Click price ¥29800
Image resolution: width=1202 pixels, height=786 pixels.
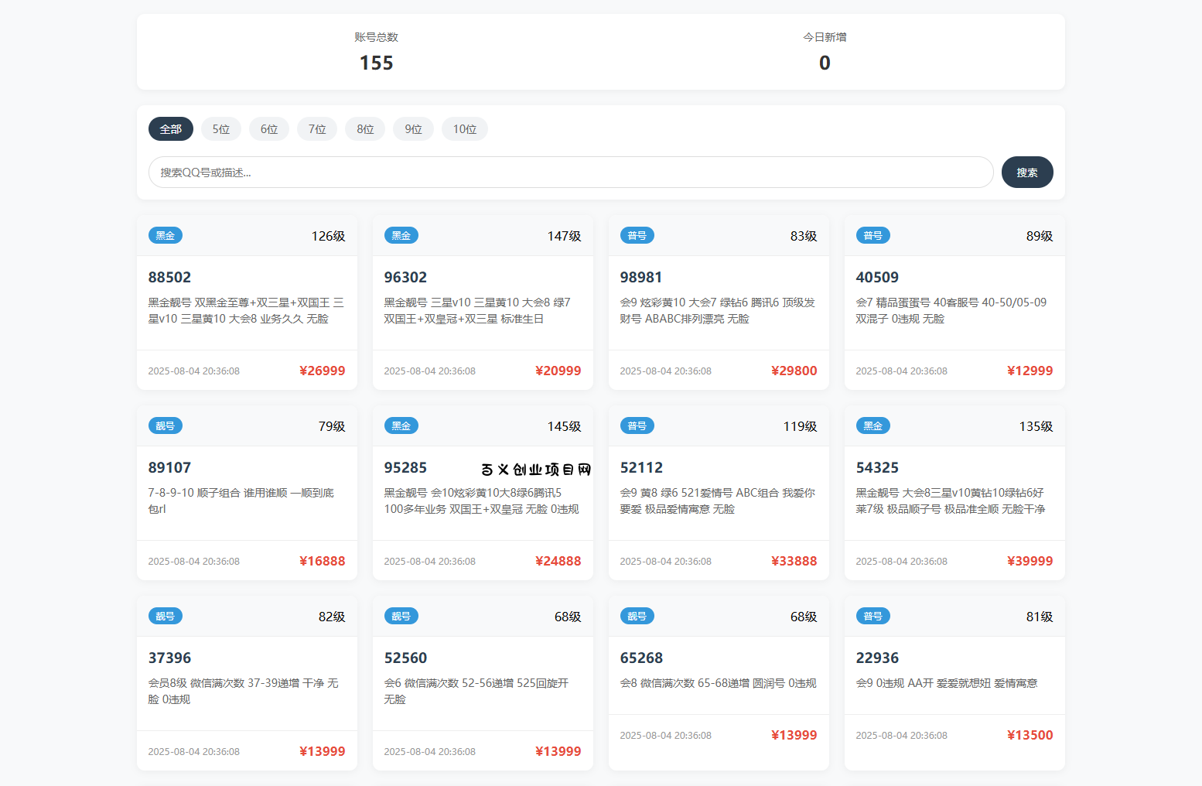pyautogui.click(x=794, y=371)
